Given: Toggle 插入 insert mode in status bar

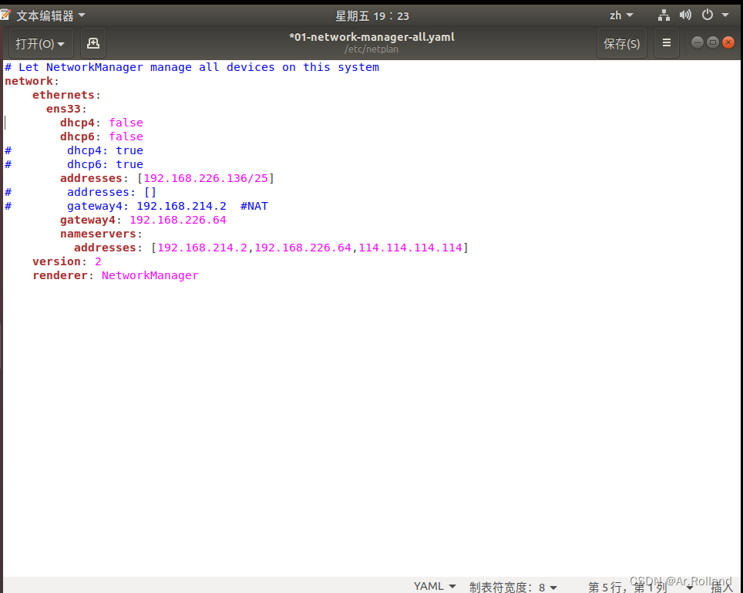Looking at the screenshot, I should pos(721,587).
